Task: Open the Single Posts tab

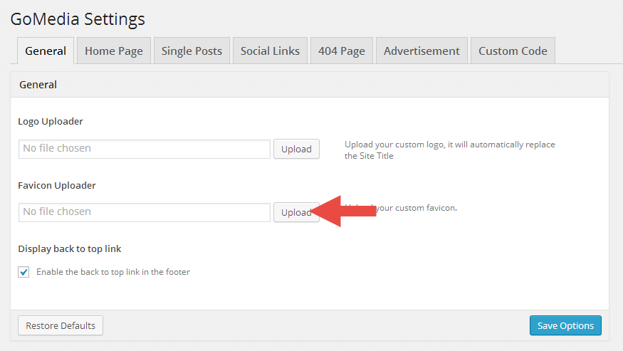Action: pyautogui.click(x=192, y=51)
